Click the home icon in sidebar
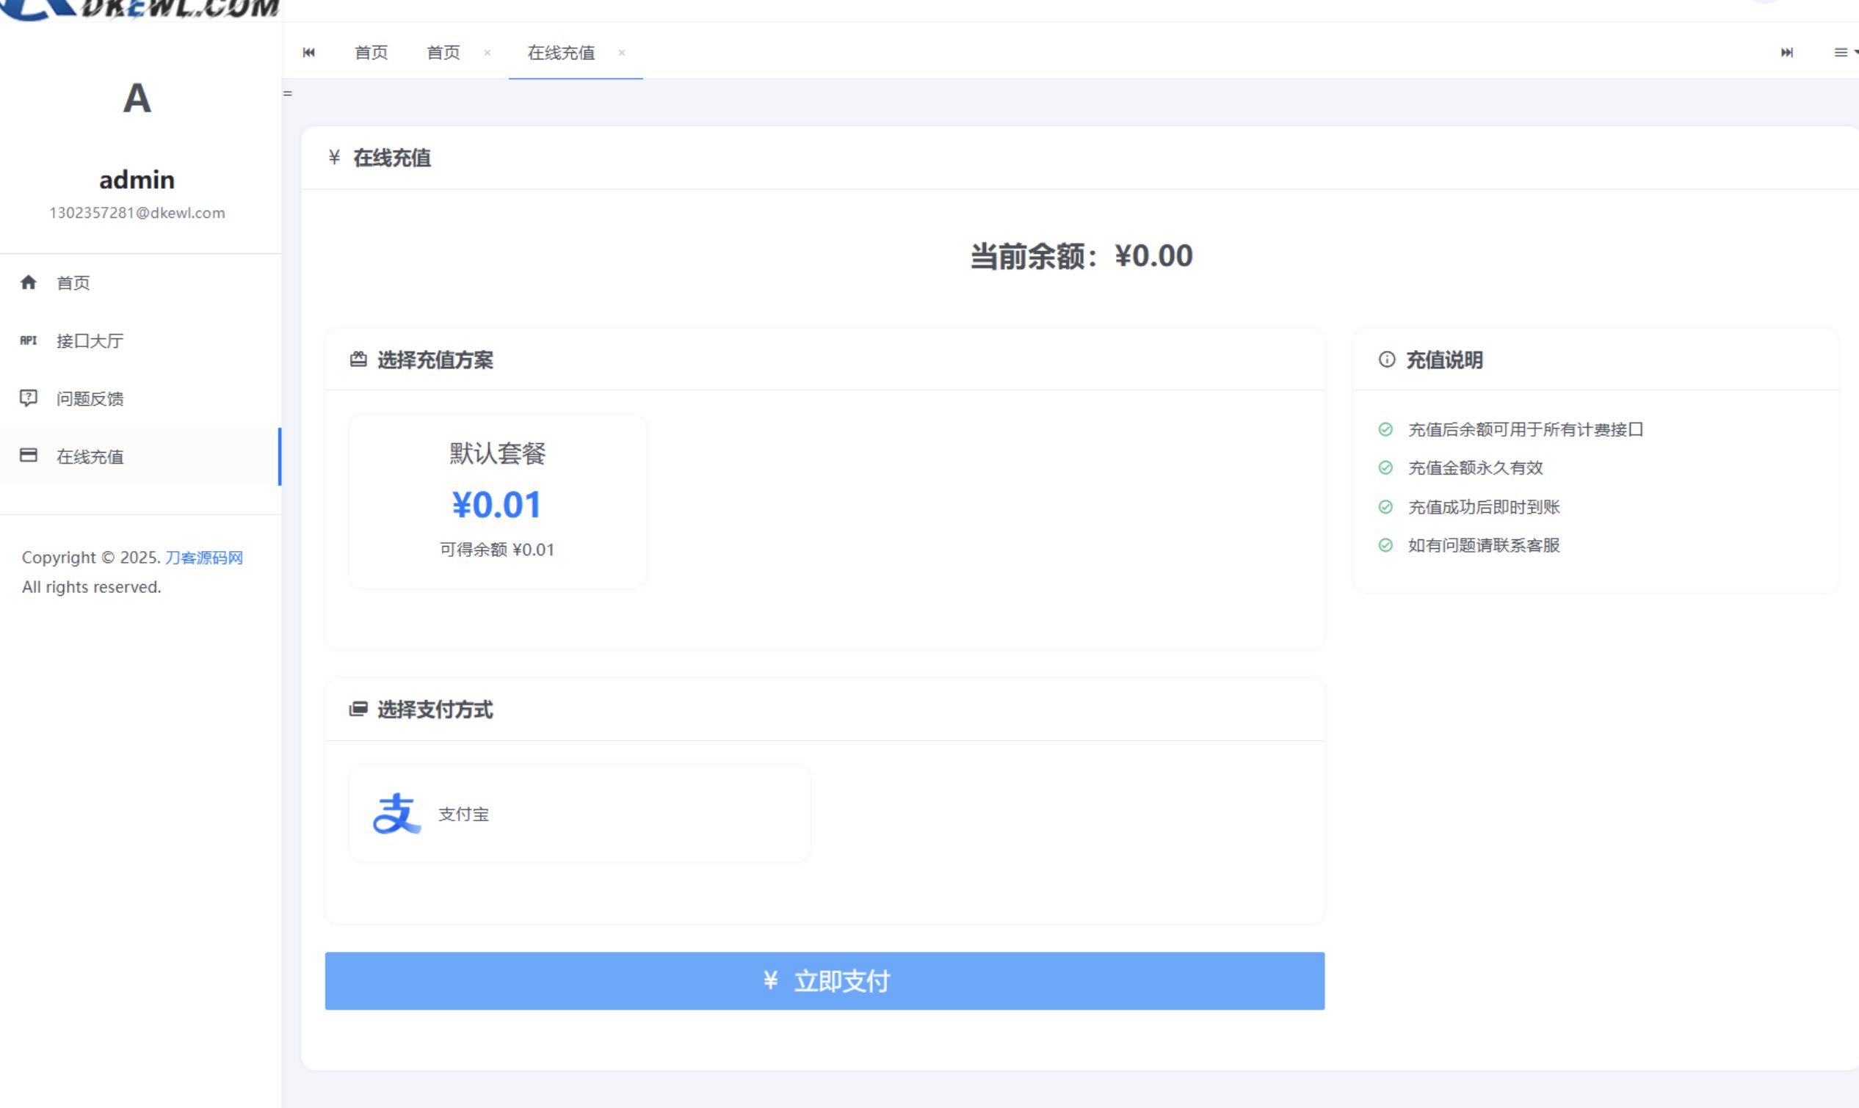The width and height of the screenshot is (1859, 1108). point(29,283)
